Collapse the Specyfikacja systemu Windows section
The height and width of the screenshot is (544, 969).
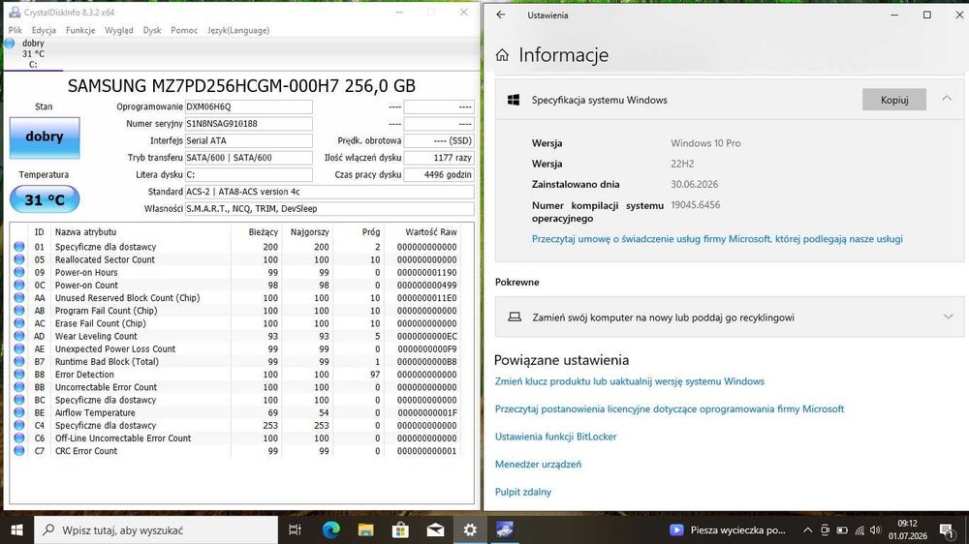click(947, 99)
